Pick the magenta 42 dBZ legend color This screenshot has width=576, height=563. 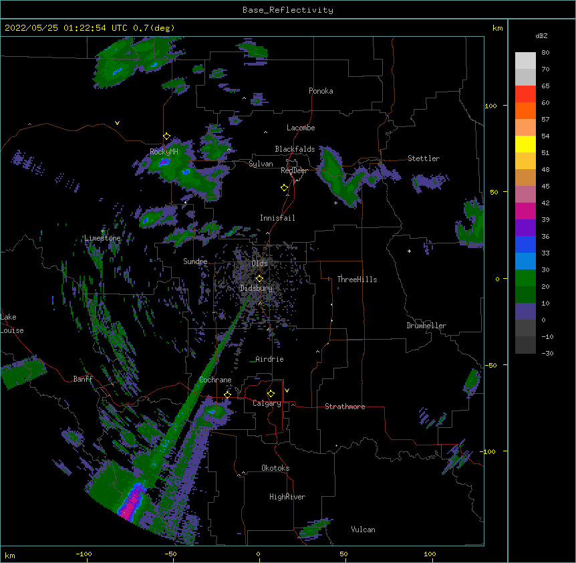point(525,211)
